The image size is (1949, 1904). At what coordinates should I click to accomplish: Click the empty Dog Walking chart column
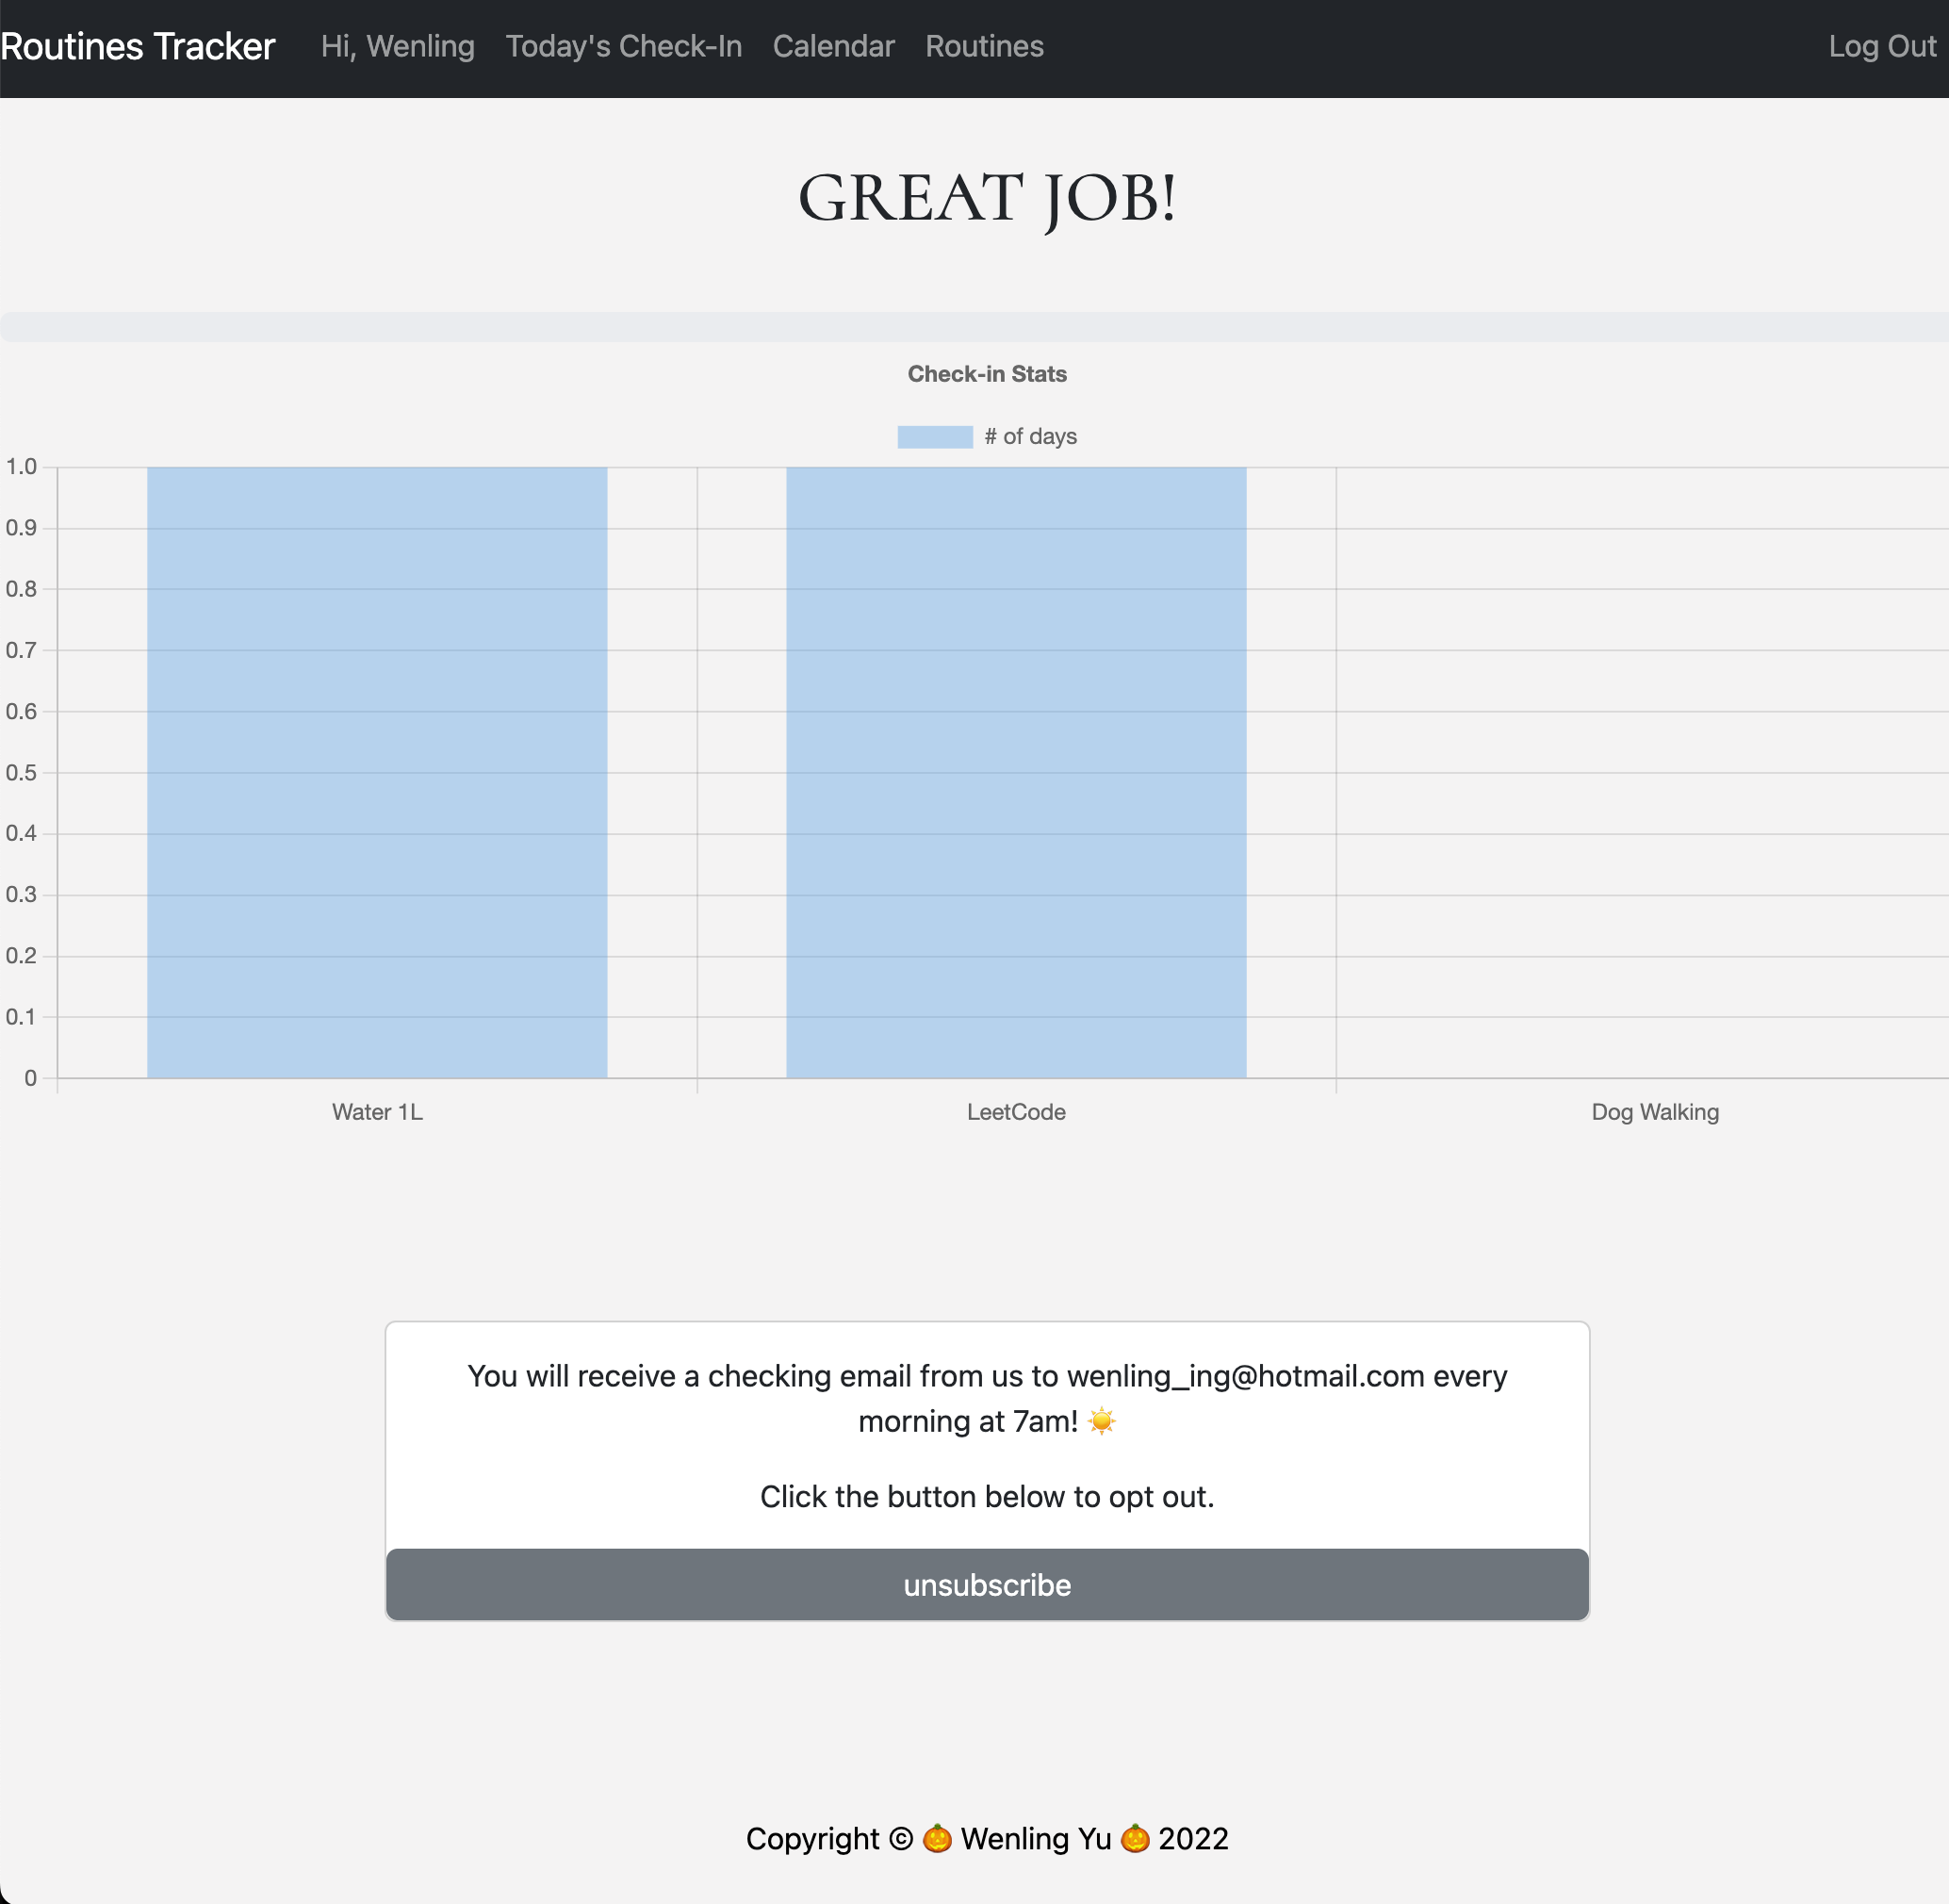[x=1656, y=770]
